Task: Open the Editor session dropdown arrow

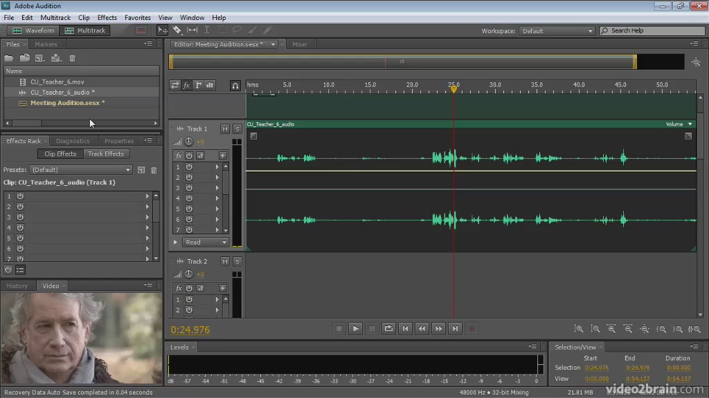Action: tap(273, 44)
